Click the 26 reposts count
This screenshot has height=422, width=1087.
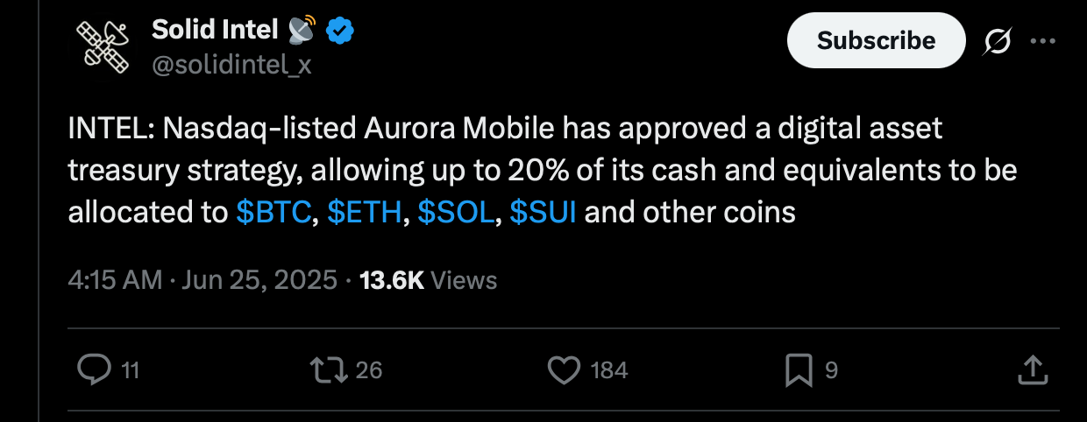(369, 370)
